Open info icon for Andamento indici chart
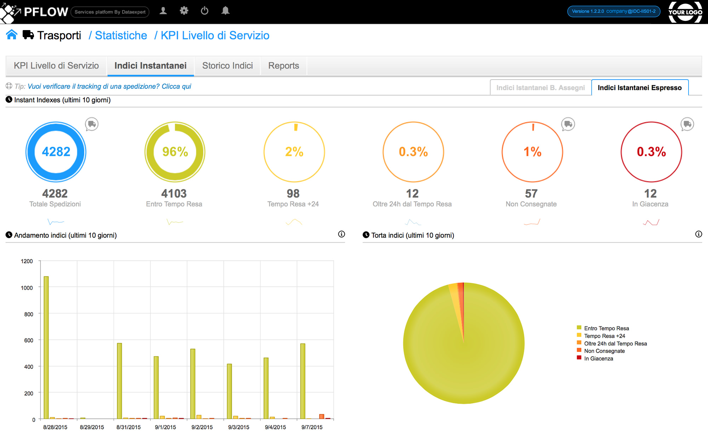This screenshot has height=444, width=708. [341, 234]
